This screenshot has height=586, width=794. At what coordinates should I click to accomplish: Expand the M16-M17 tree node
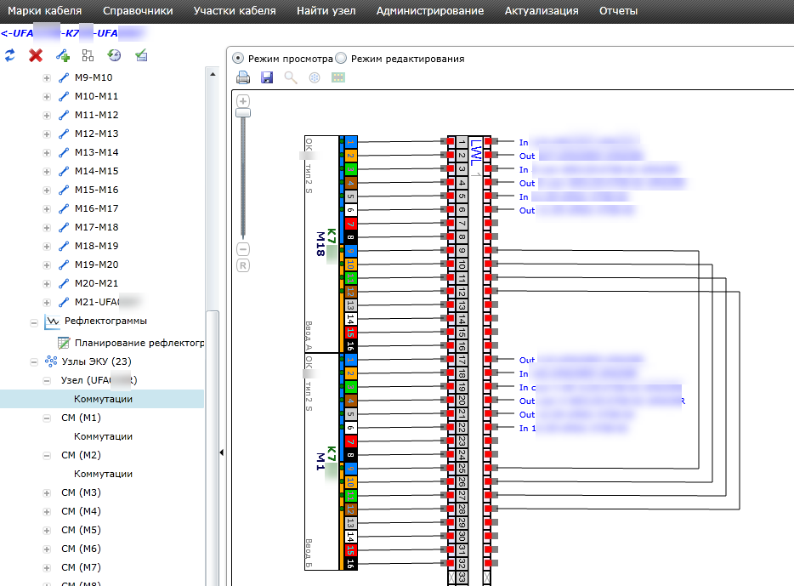pos(47,209)
